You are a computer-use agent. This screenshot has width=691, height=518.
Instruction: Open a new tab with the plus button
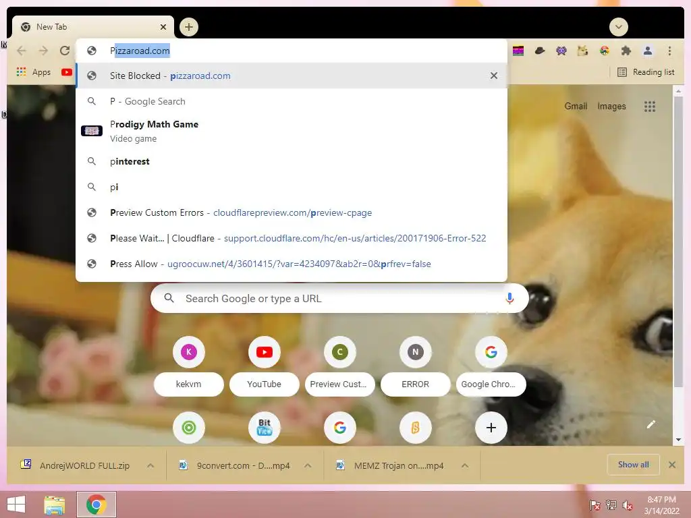click(189, 27)
